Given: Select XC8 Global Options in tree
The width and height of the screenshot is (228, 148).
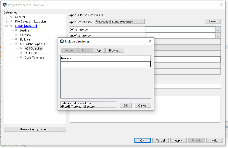Looking at the screenshot, I should (x=32, y=44).
